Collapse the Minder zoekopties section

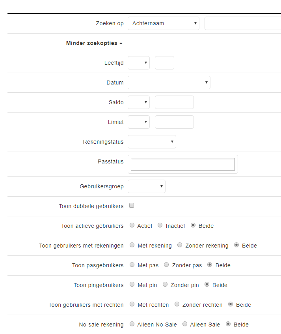click(94, 43)
